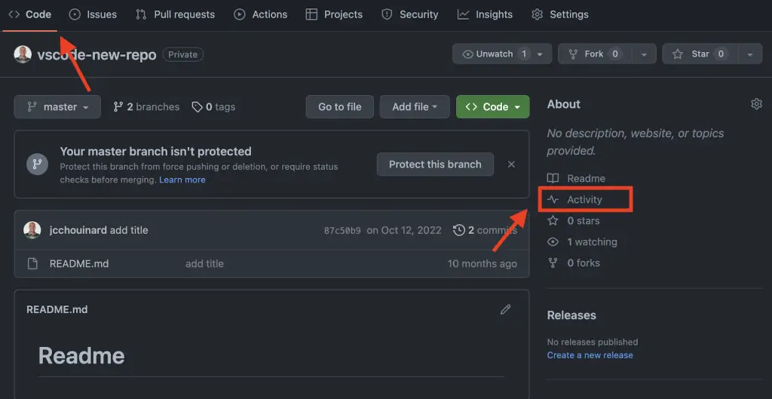This screenshot has width=772, height=399.
Task: Open the star lists dropdown arrow
Action: pos(749,54)
